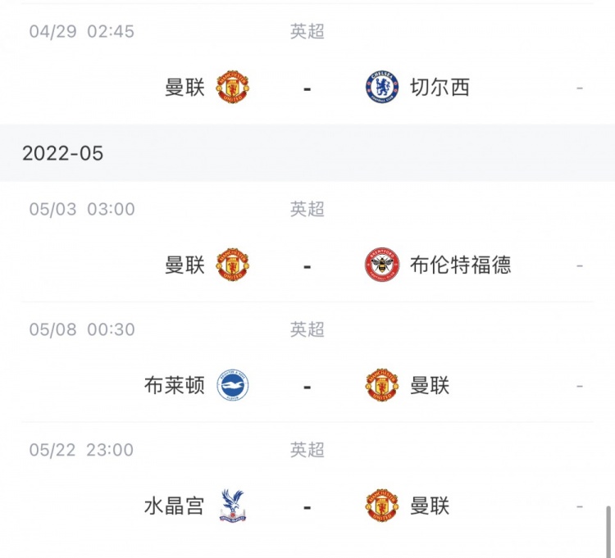615x558 pixels.
Task: Open the 水晶宫 team name link
Action: [x=175, y=506]
